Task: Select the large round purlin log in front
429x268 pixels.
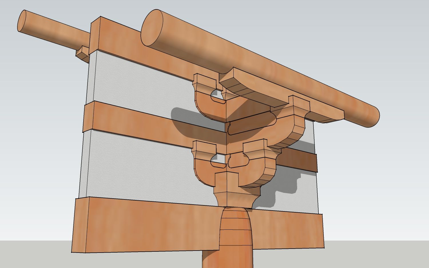Action: coord(260,68)
